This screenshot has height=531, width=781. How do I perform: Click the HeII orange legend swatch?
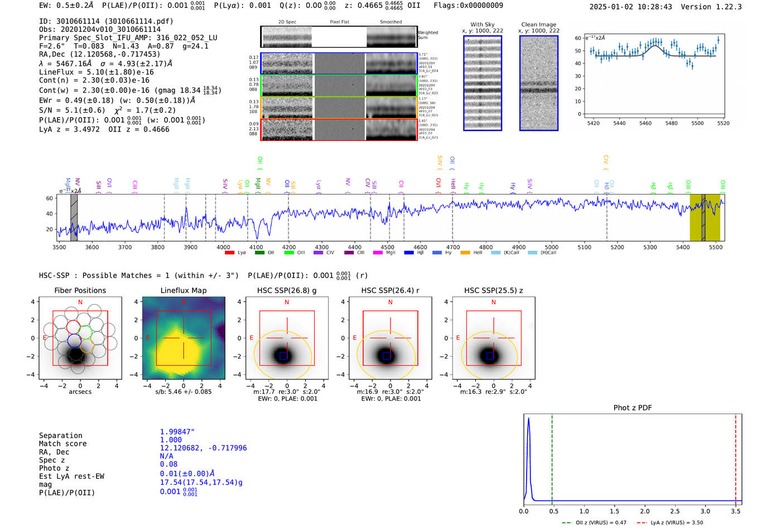tap(465, 253)
